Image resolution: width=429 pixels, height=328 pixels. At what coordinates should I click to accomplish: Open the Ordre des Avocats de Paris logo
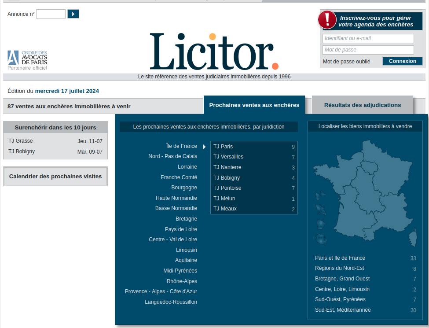pyautogui.click(x=27, y=60)
